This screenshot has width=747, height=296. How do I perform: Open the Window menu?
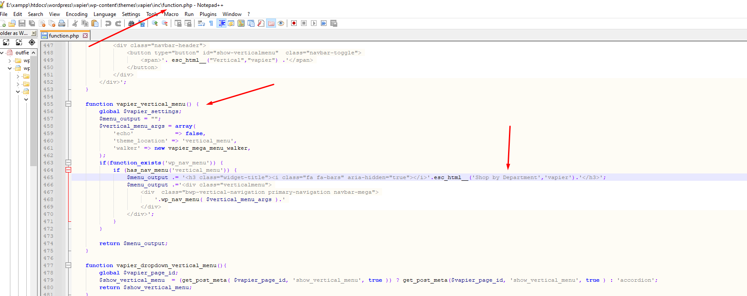click(x=232, y=14)
